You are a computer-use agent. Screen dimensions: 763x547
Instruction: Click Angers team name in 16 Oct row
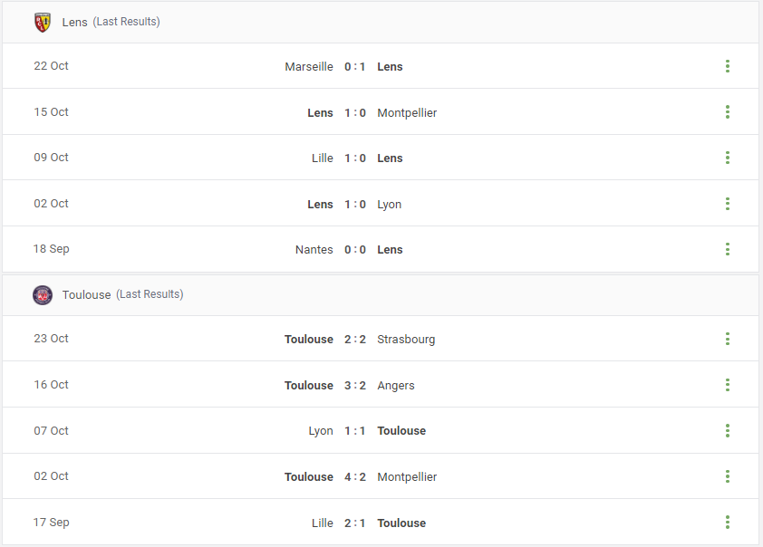pyautogui.click(x=396, y=386)
